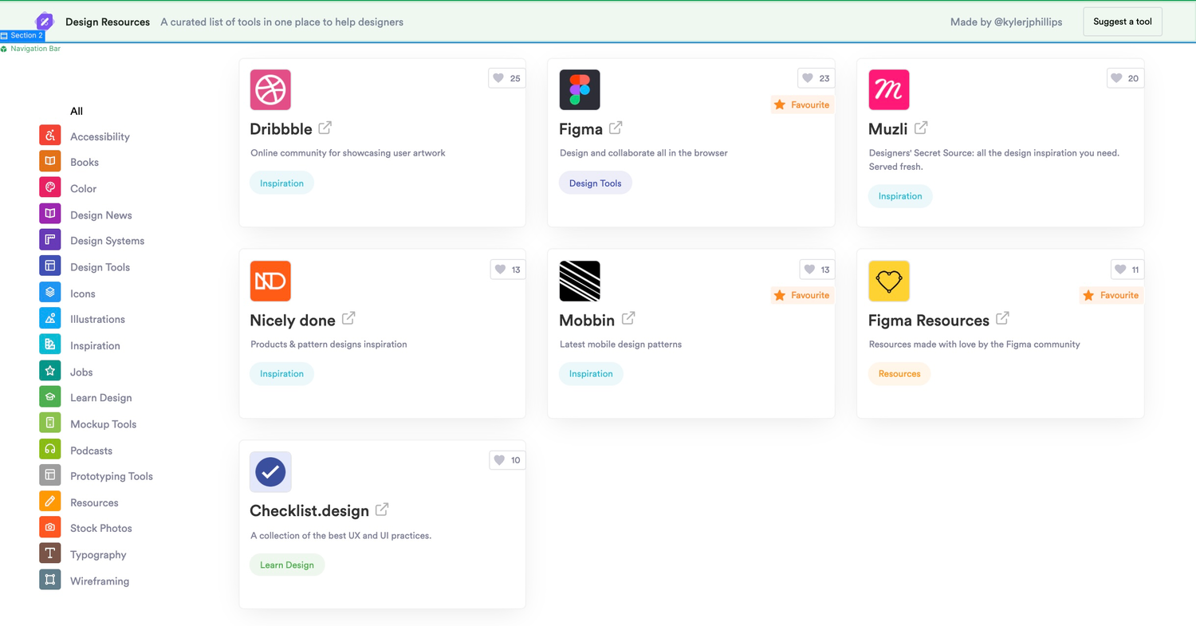The width and height of the screenshot is (1196, 626).
Task: Like Dribbble with the heart button
Action: click(507, 78)
